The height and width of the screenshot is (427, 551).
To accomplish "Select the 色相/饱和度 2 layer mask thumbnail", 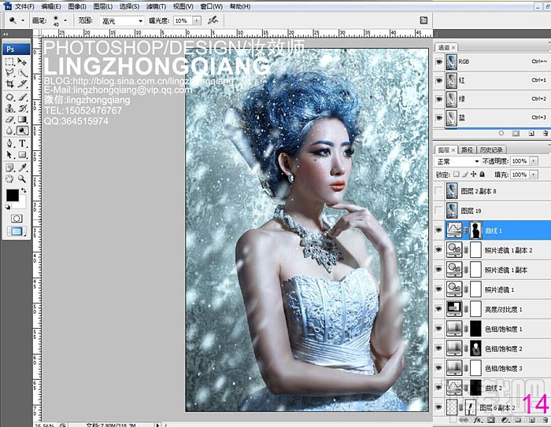I will [x=475, y=348].
